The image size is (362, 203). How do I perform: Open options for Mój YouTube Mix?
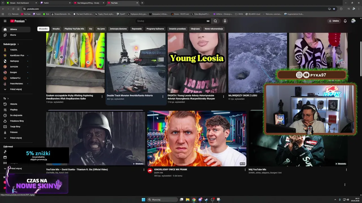346,170
